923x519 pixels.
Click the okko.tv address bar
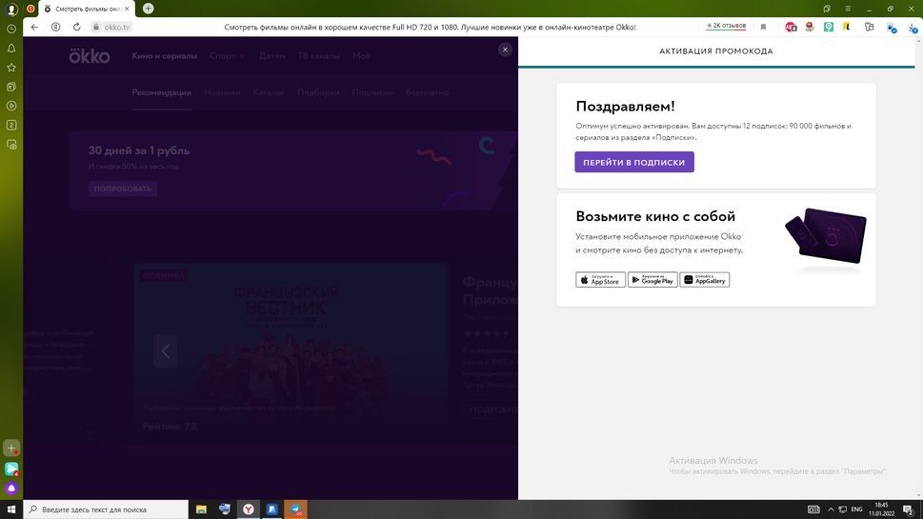tap(116, 28)
